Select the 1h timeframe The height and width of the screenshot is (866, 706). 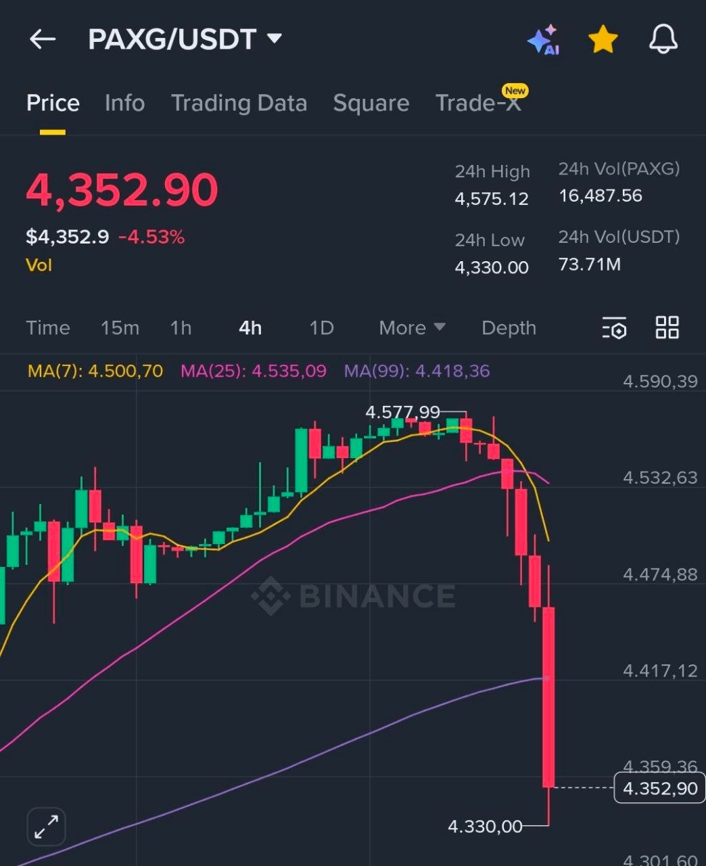181,328
